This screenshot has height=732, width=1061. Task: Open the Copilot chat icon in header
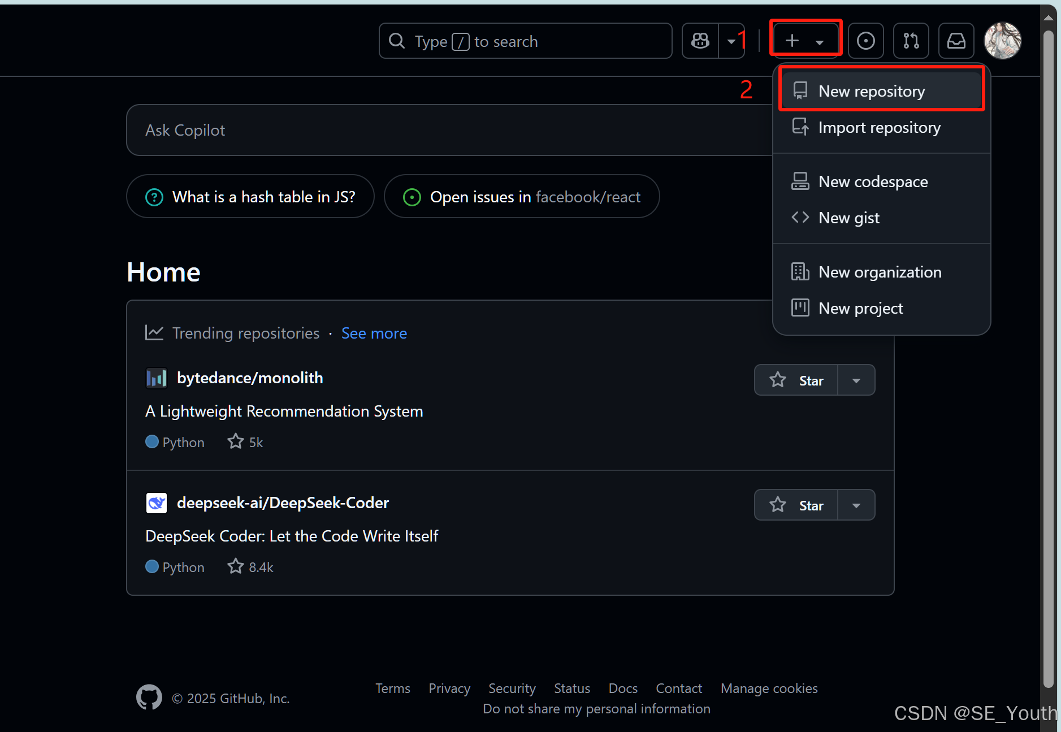pyautogui.click(x=700, y=41)
